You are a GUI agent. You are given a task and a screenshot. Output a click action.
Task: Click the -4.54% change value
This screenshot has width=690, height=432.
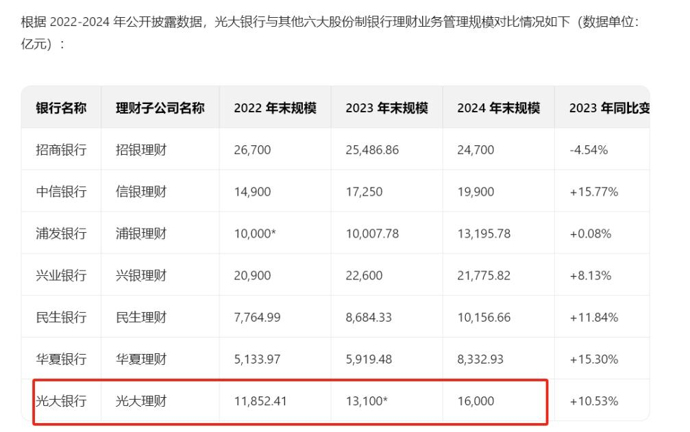(x=589, y=150)
